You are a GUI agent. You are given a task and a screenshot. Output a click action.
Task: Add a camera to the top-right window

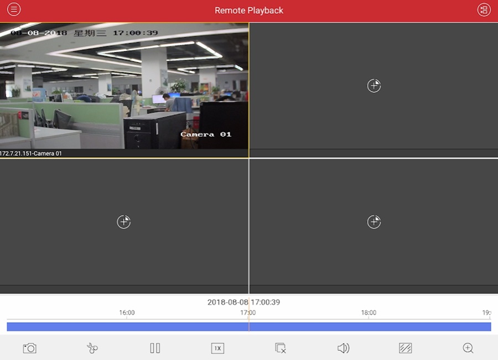pos(374,86)
